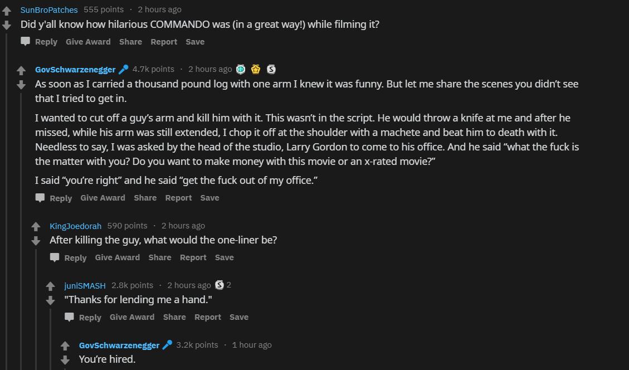629x370 pixels.
Task: Visit juniSMASH's user profile
Action: 85,285
